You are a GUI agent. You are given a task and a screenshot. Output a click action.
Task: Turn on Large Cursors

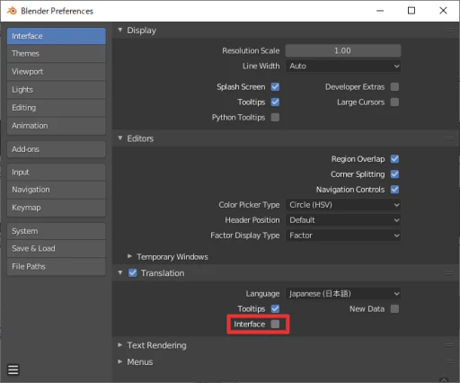(x=394, y=102)
